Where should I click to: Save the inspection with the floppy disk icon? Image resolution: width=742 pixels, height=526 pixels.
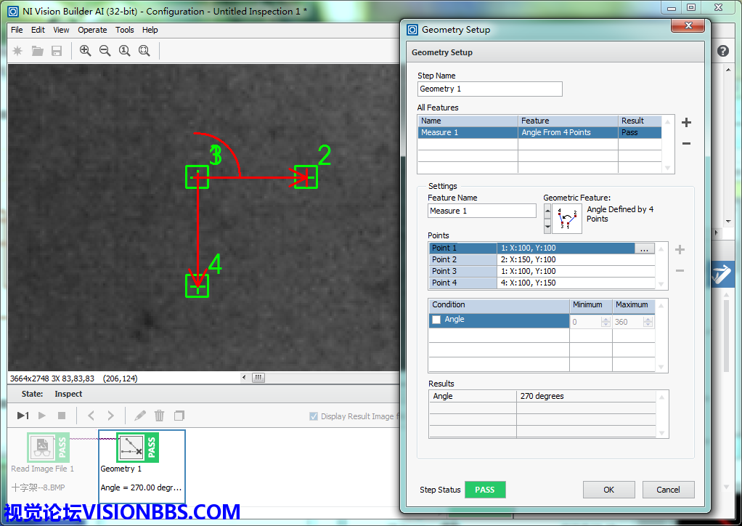(57, 51)
